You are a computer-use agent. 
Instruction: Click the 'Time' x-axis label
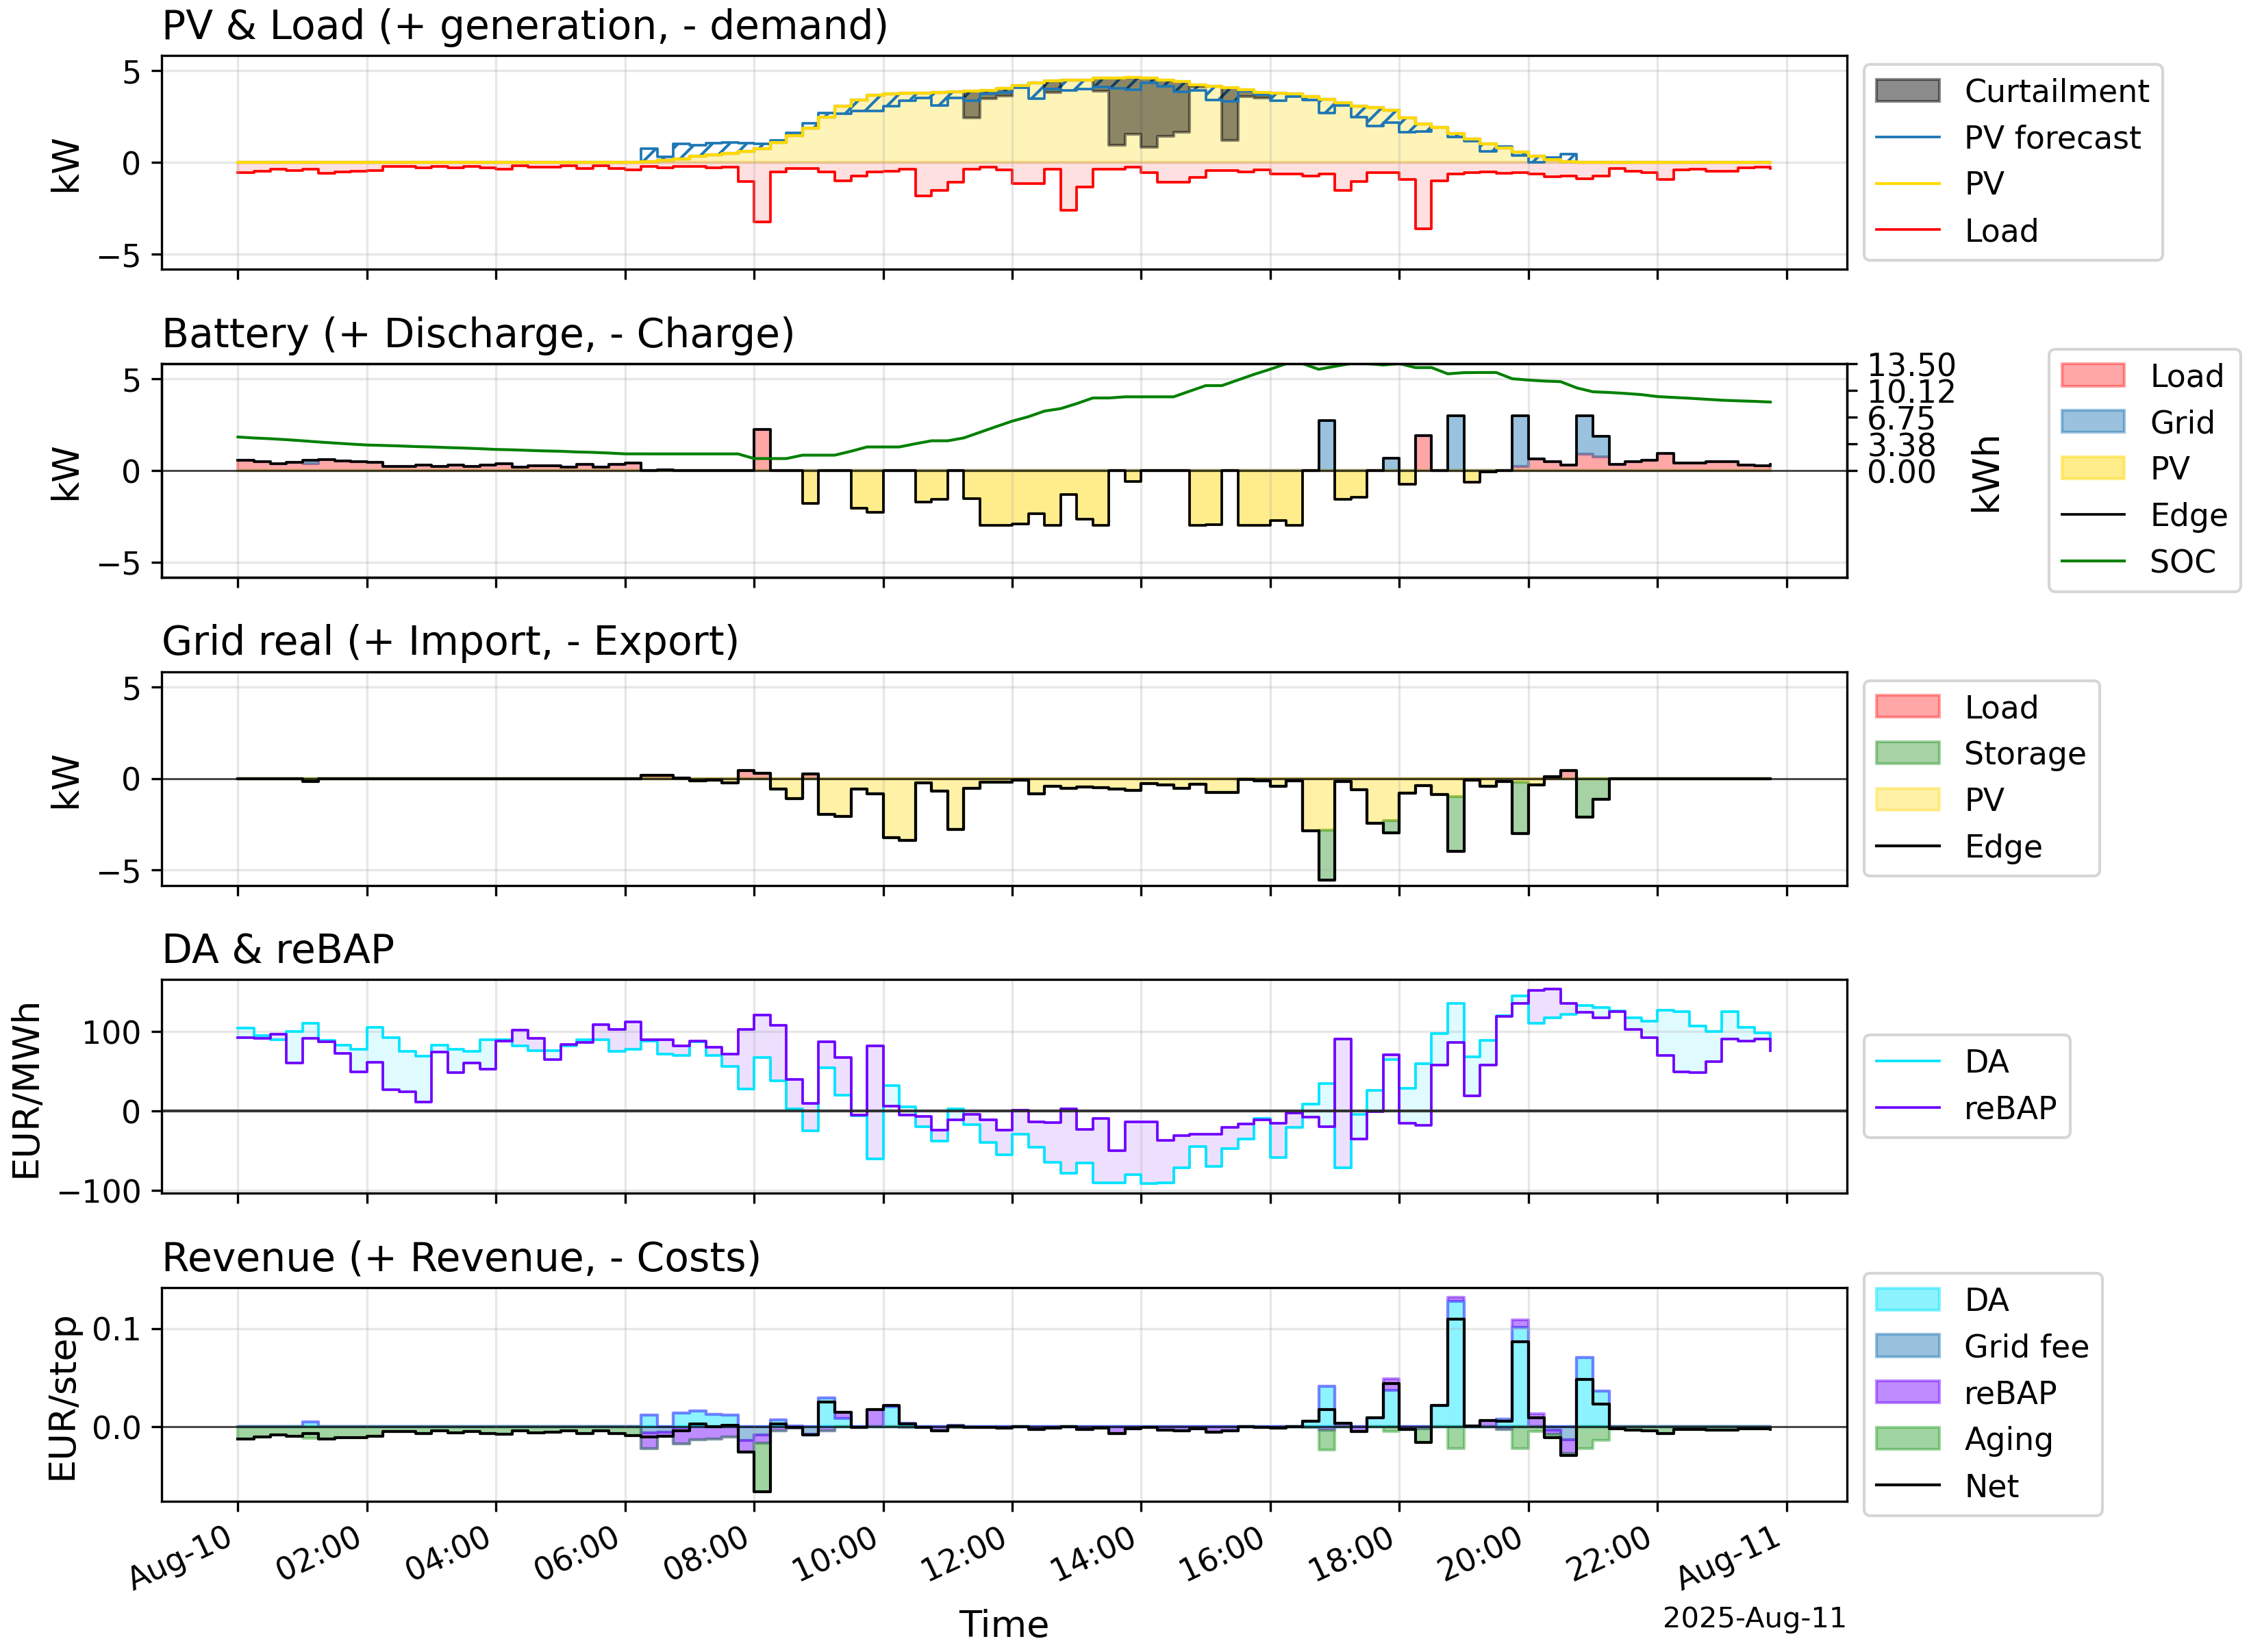(1004, 1625)
